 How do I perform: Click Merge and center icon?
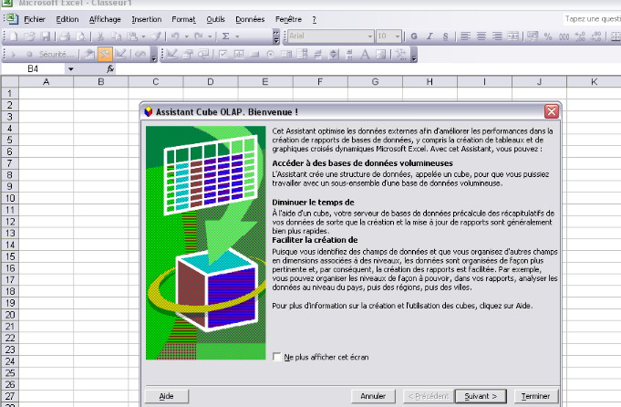pos(512,37)
